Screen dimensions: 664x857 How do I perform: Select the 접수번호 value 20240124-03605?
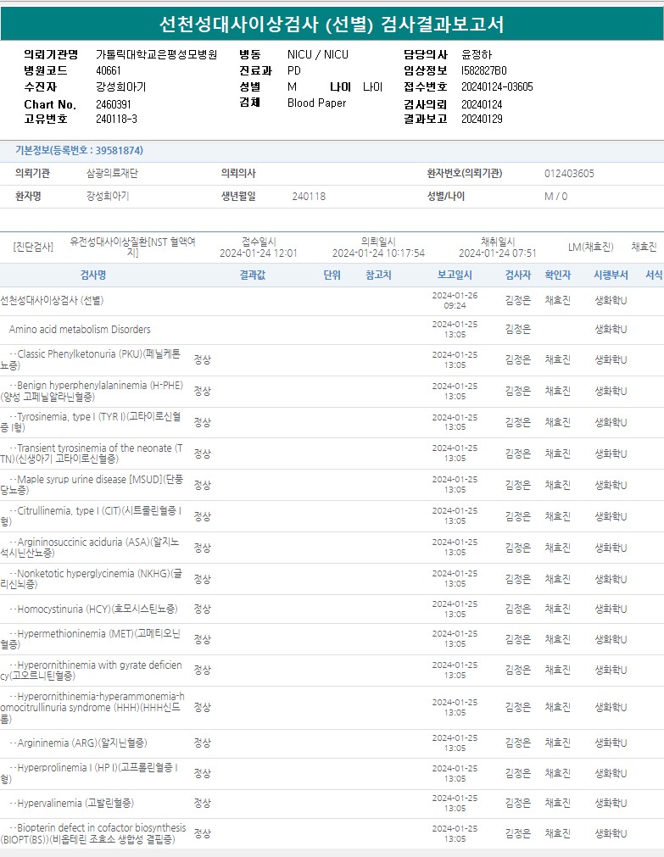pyautogui.click(x=497, y=86)
